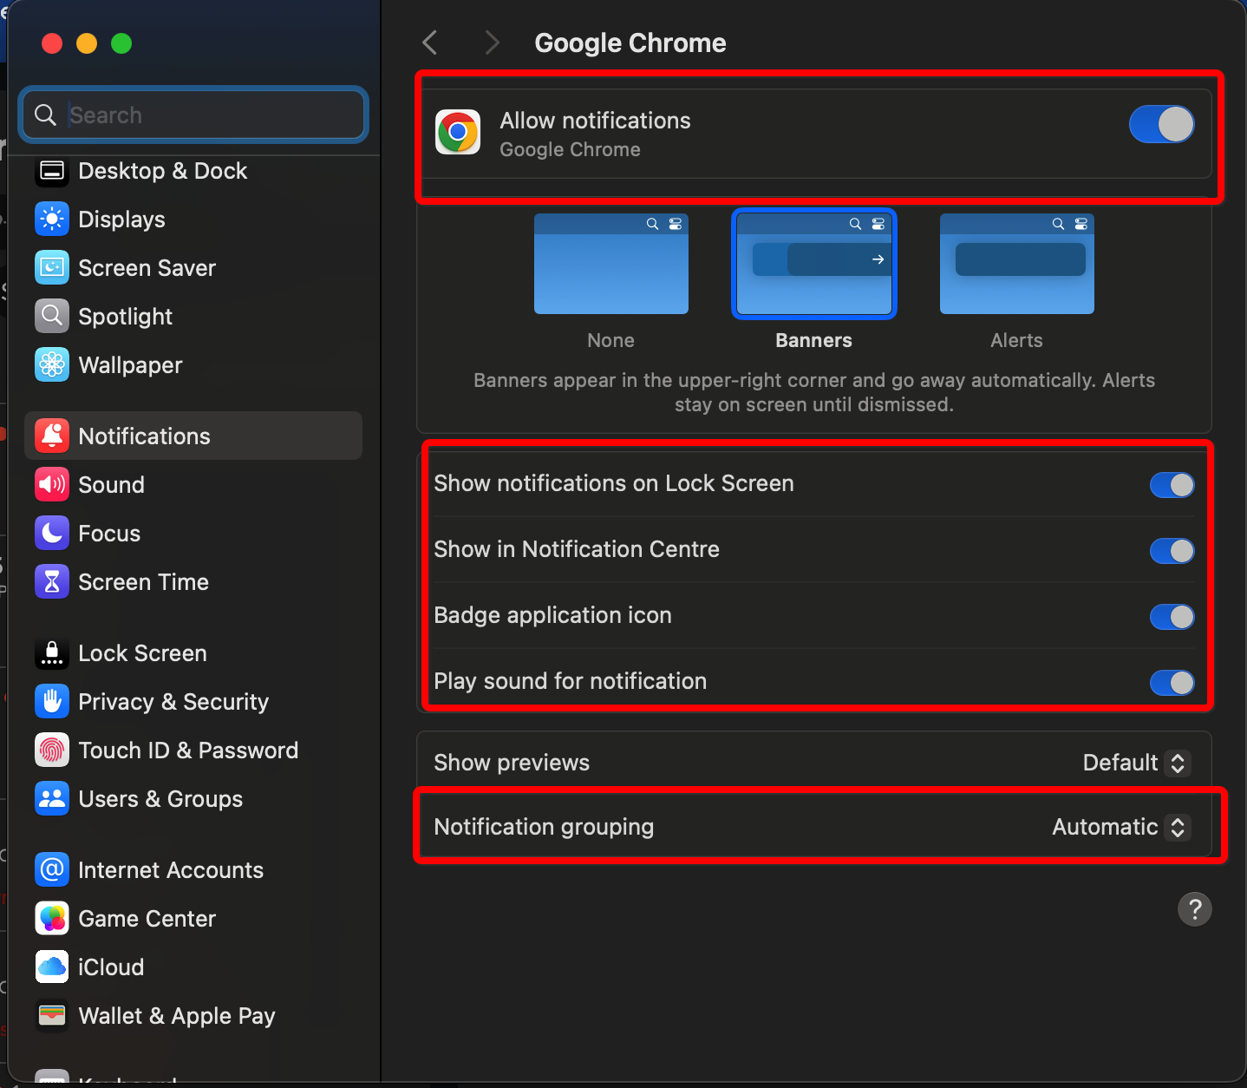Click the yellow minimize window button
Image resolution: width=1247 pixels, height=1088 pixels.
pyautogui.click(x=87, y=43)
